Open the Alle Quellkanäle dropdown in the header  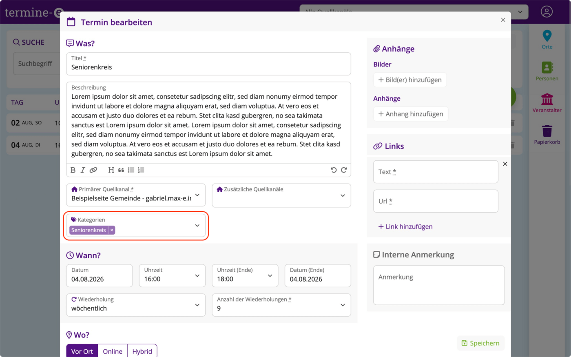414,12
